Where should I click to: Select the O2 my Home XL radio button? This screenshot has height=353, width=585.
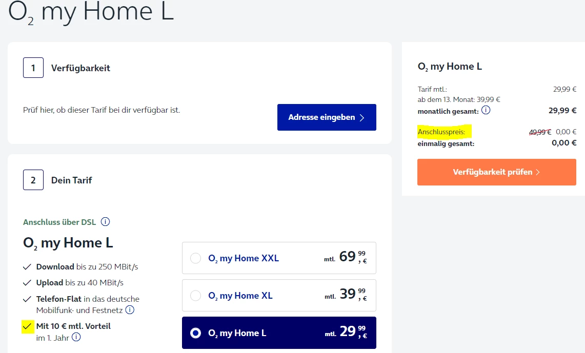point(195,296)
